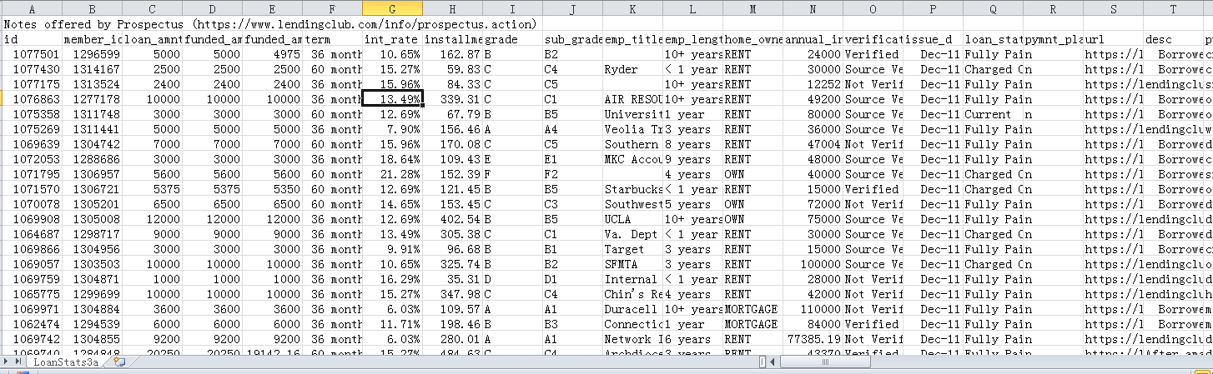Click annual income value 77385.19

click(x=813, y=339)
